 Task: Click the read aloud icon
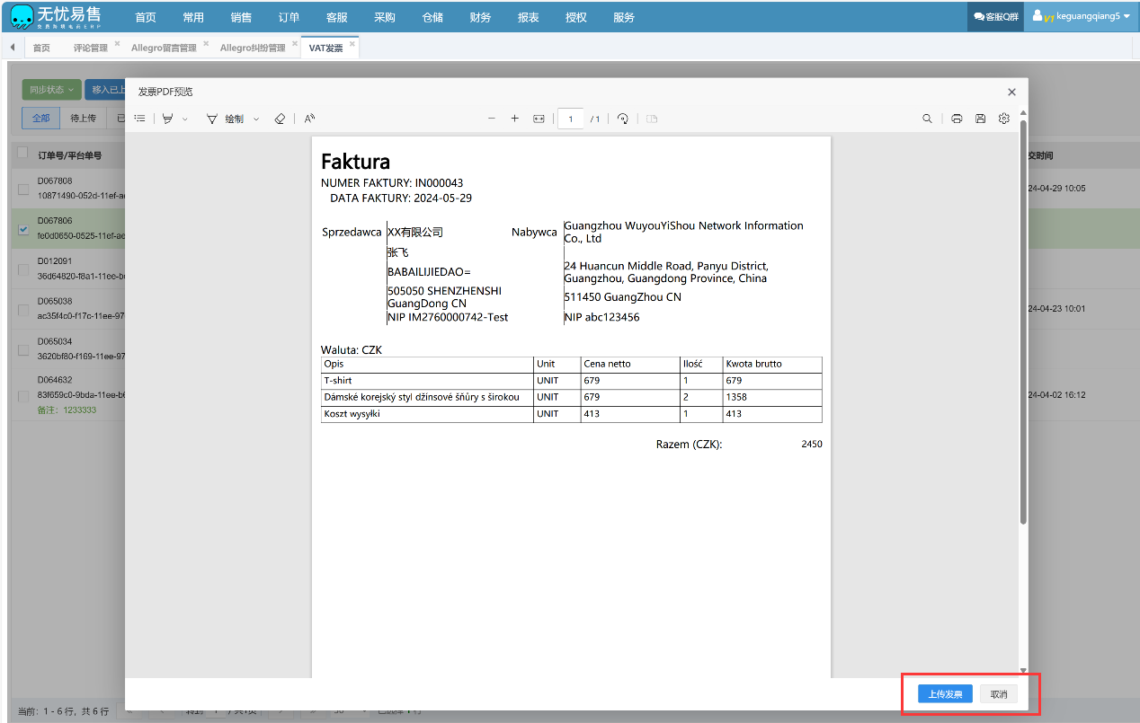point(309,119)
